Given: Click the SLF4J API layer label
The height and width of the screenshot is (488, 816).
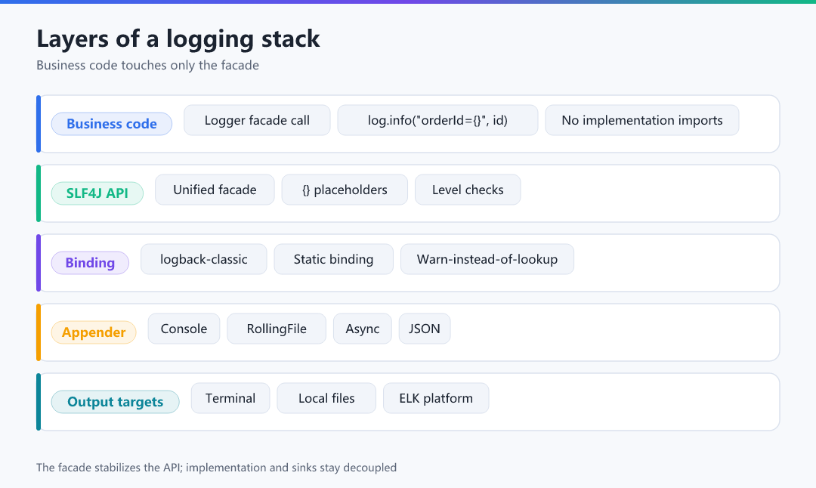Looking at the screenshot, I should [97, 193].
